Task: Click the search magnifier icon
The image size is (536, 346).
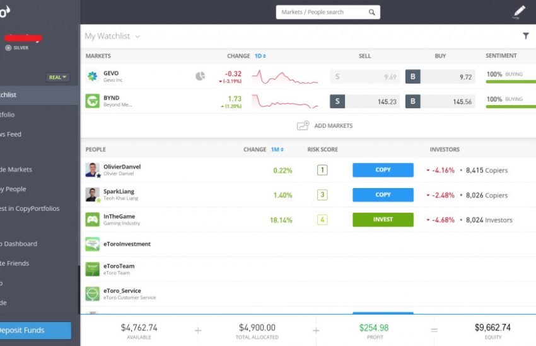Action: coord(371,13)
